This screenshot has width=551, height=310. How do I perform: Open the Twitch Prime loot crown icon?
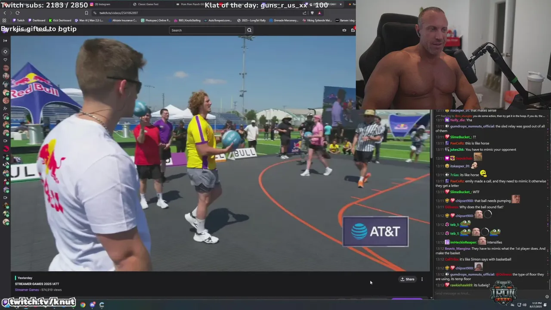coord(344,30)
